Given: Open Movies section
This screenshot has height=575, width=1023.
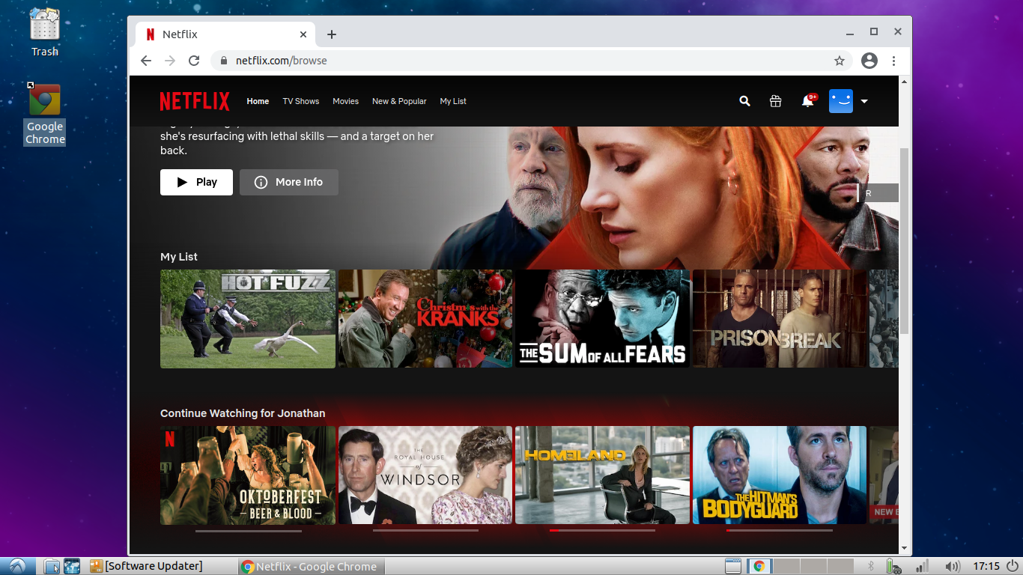Looking at the screenshot, I should (x=346, y=101).
